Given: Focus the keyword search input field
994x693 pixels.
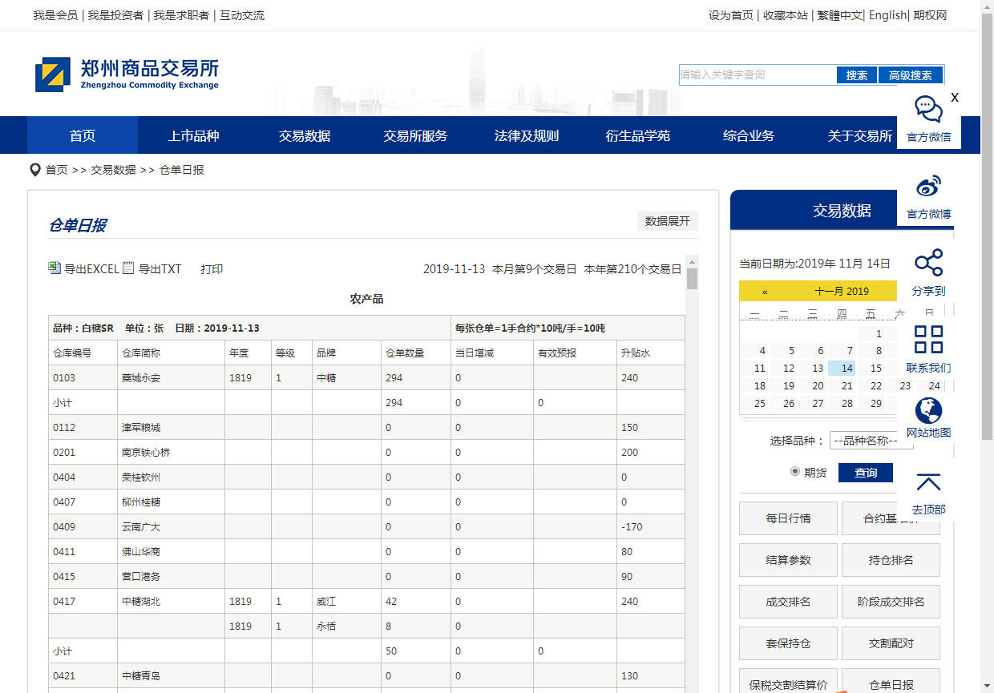Looking at the screenshot, I should click(758, 75).
